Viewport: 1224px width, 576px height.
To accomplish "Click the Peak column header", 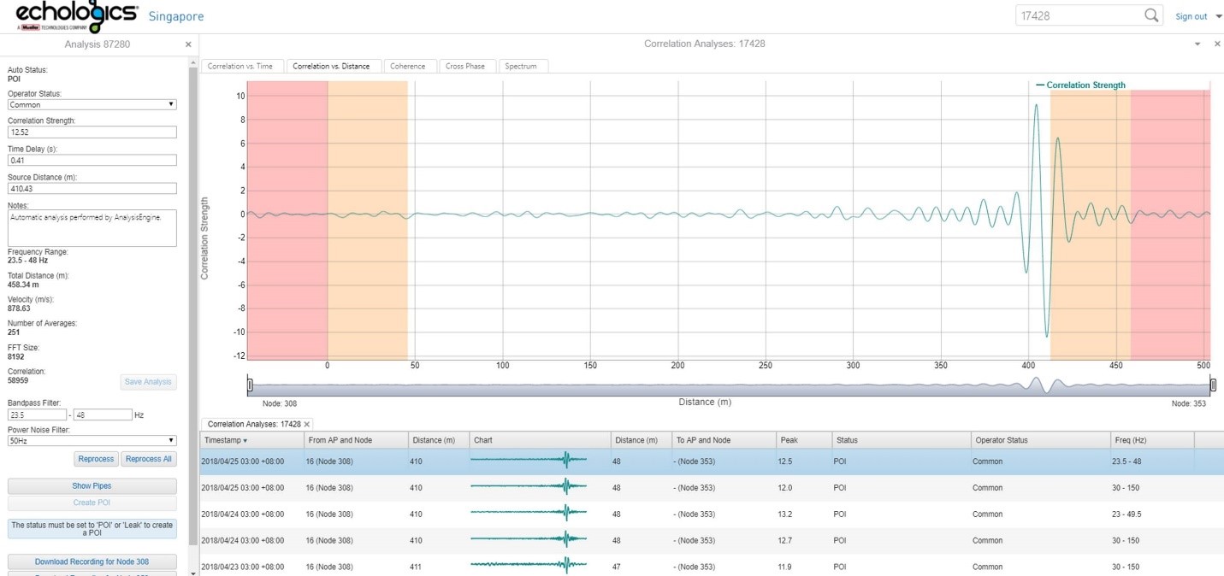I will 804,440.
